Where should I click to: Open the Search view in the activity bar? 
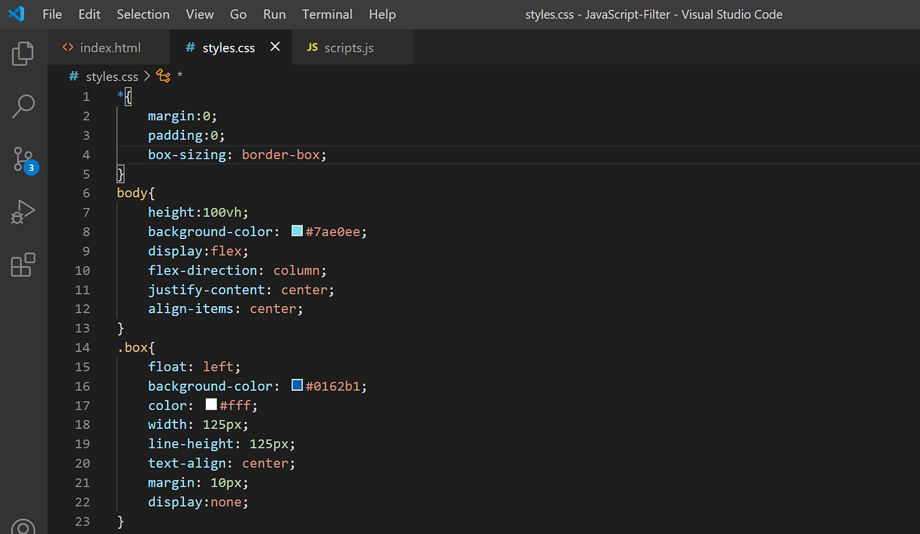pos(23,106)
